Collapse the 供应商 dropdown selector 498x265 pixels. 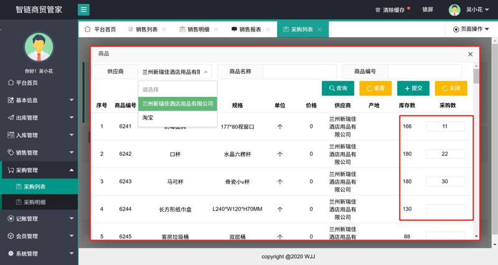tap(206, 72)
